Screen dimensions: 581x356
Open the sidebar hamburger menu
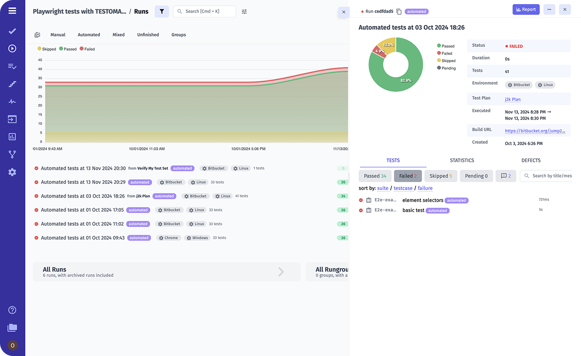[12, 10]
